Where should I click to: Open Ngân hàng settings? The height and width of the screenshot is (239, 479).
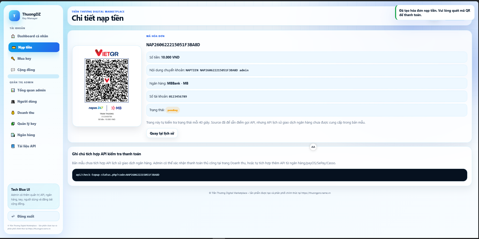34,135
